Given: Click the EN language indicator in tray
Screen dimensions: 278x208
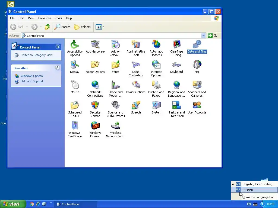Looking at the screenshot, I should pyautogui.click(x=249, y=204).
